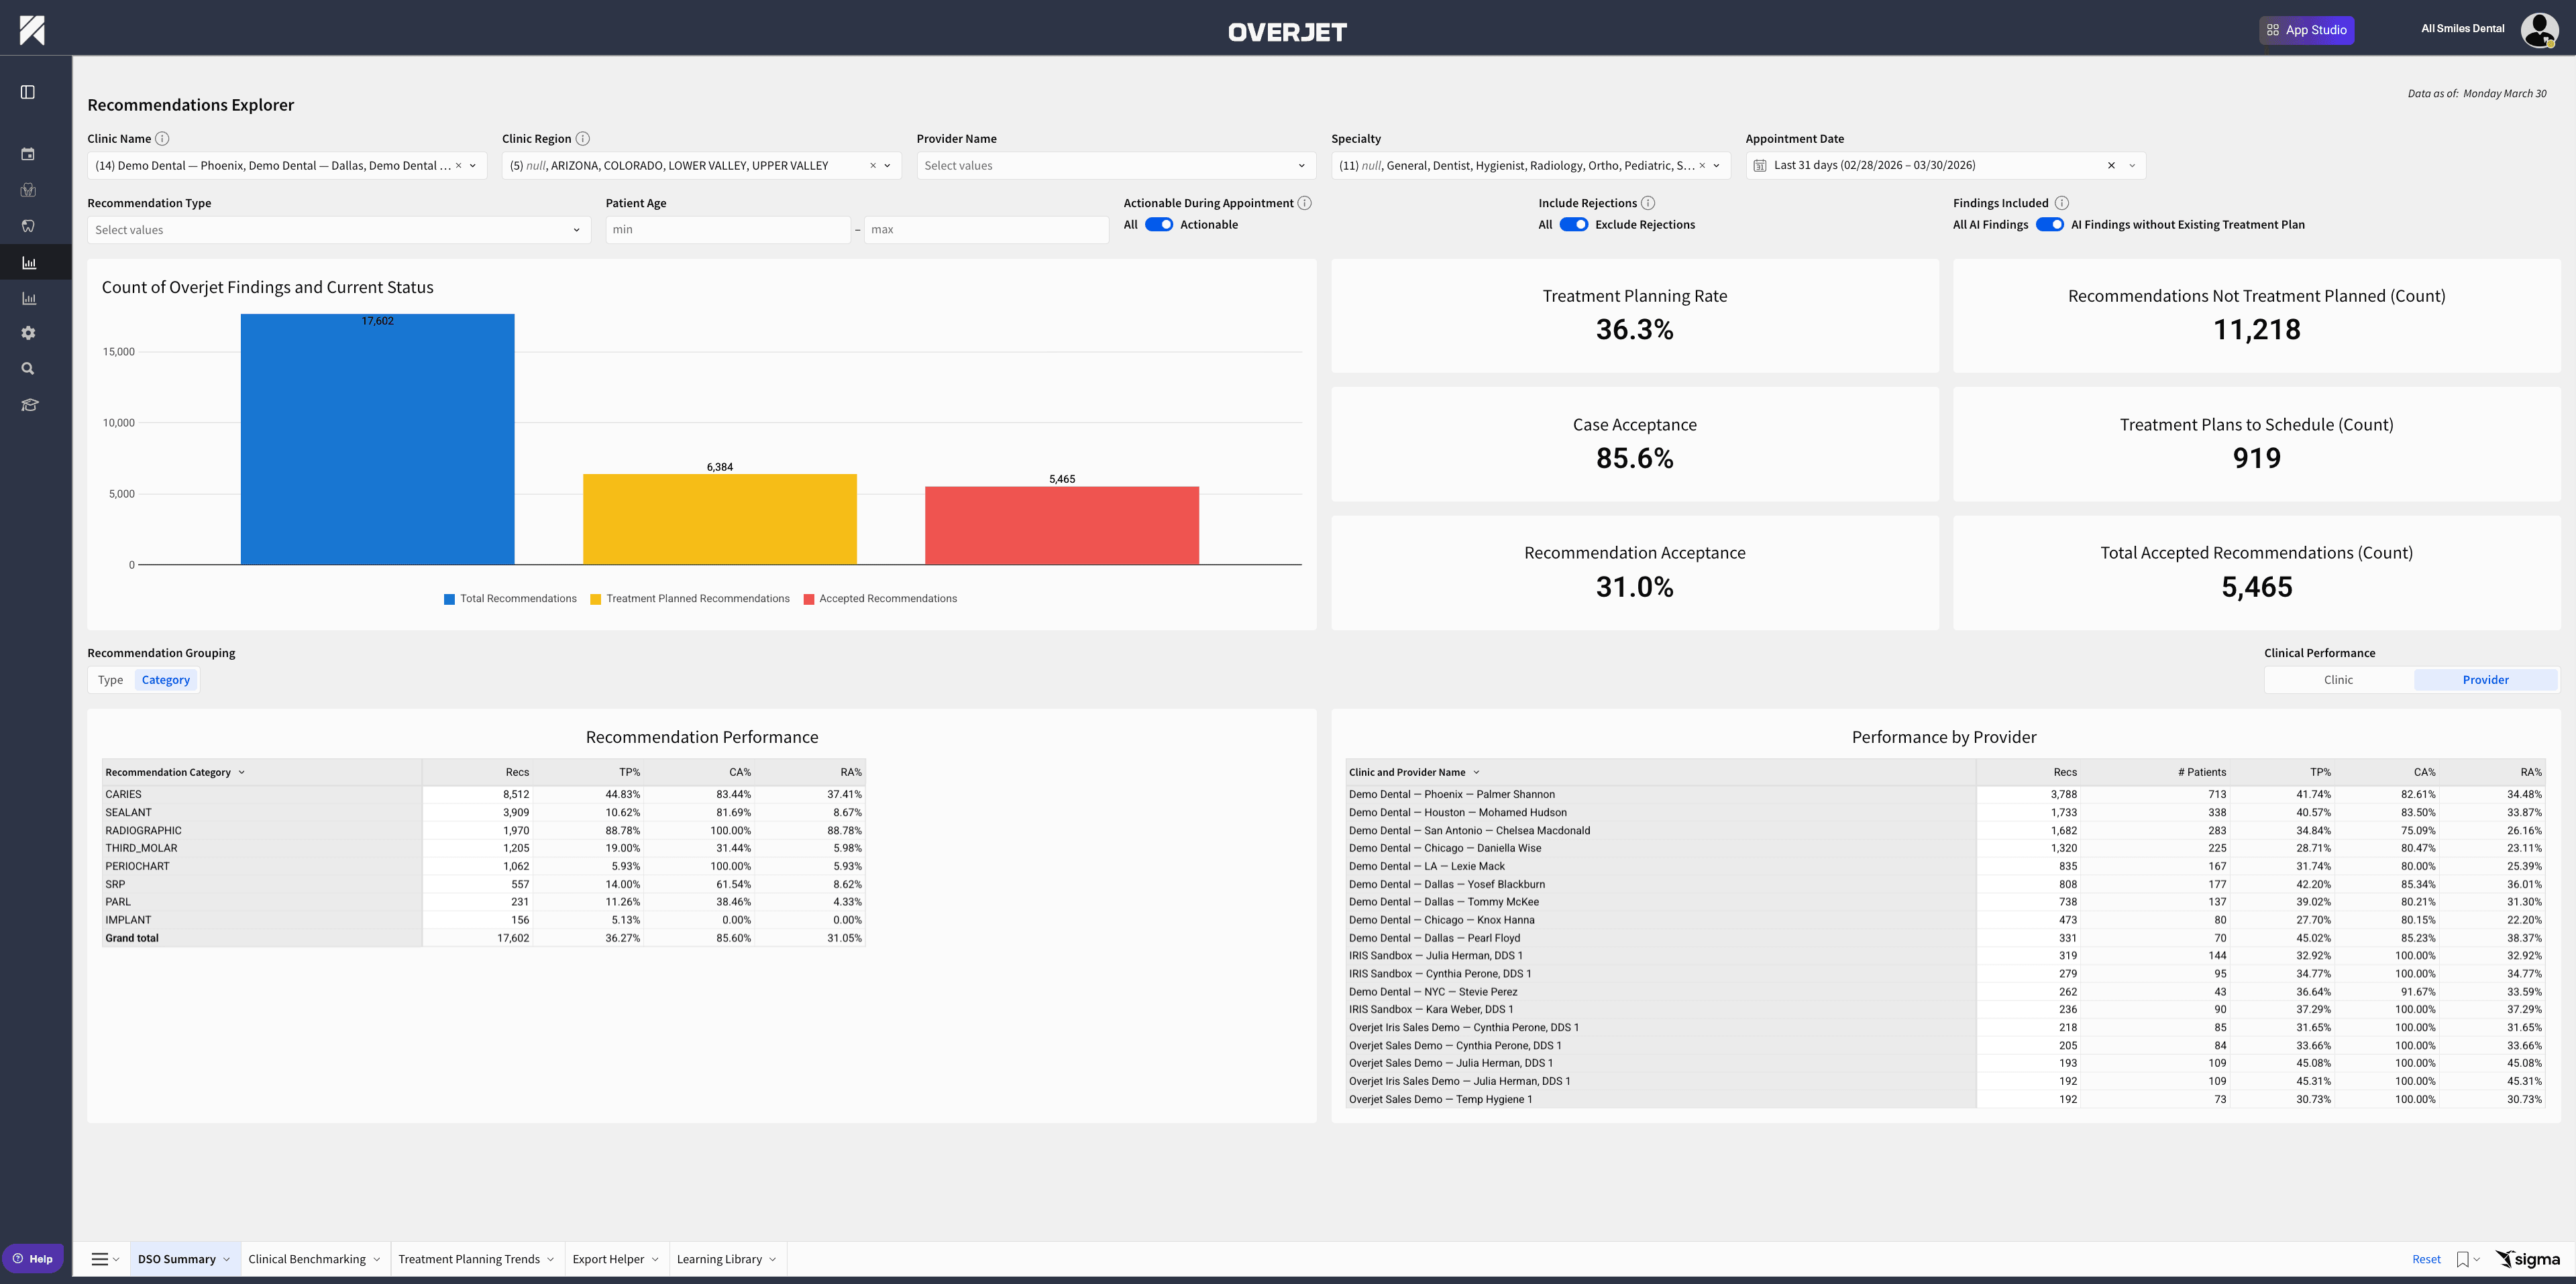The image size is (2576, 1284).
Task: Toggle the sidebar panel collapse icon
Action: [28, 92]
